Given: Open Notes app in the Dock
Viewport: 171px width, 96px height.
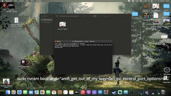Looking at the screenshot, I should click(71, 92).
